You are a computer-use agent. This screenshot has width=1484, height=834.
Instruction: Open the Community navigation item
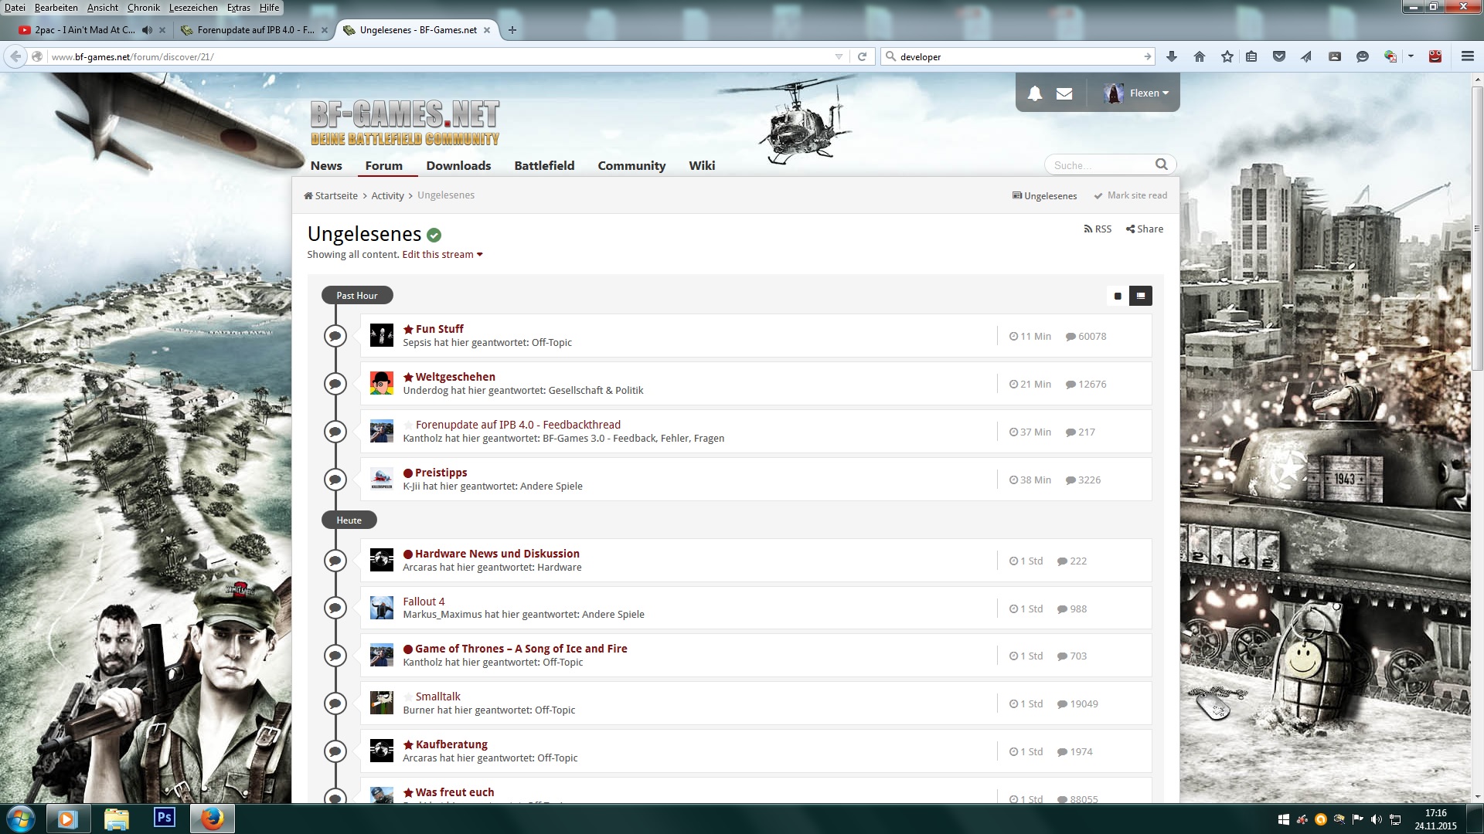631,165
